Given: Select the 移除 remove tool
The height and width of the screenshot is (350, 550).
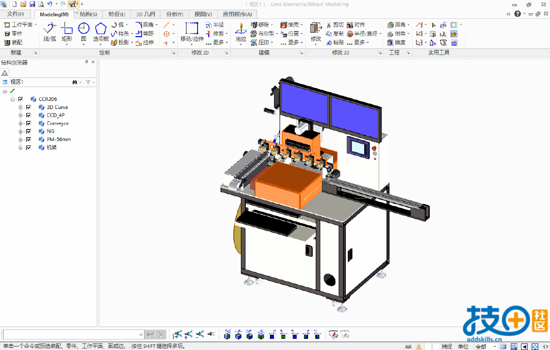Looking at the screenshot, I should (x=260, y=24).
